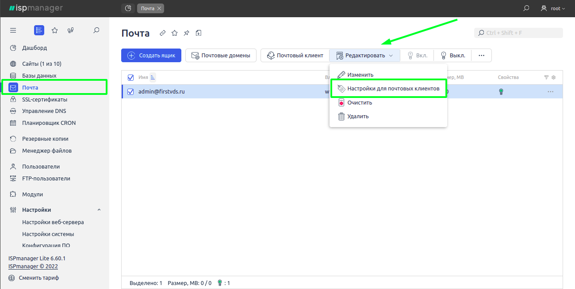
Task: Open row actions dots for admin@firstvds.ru
Action: click(x=551, y=92)
